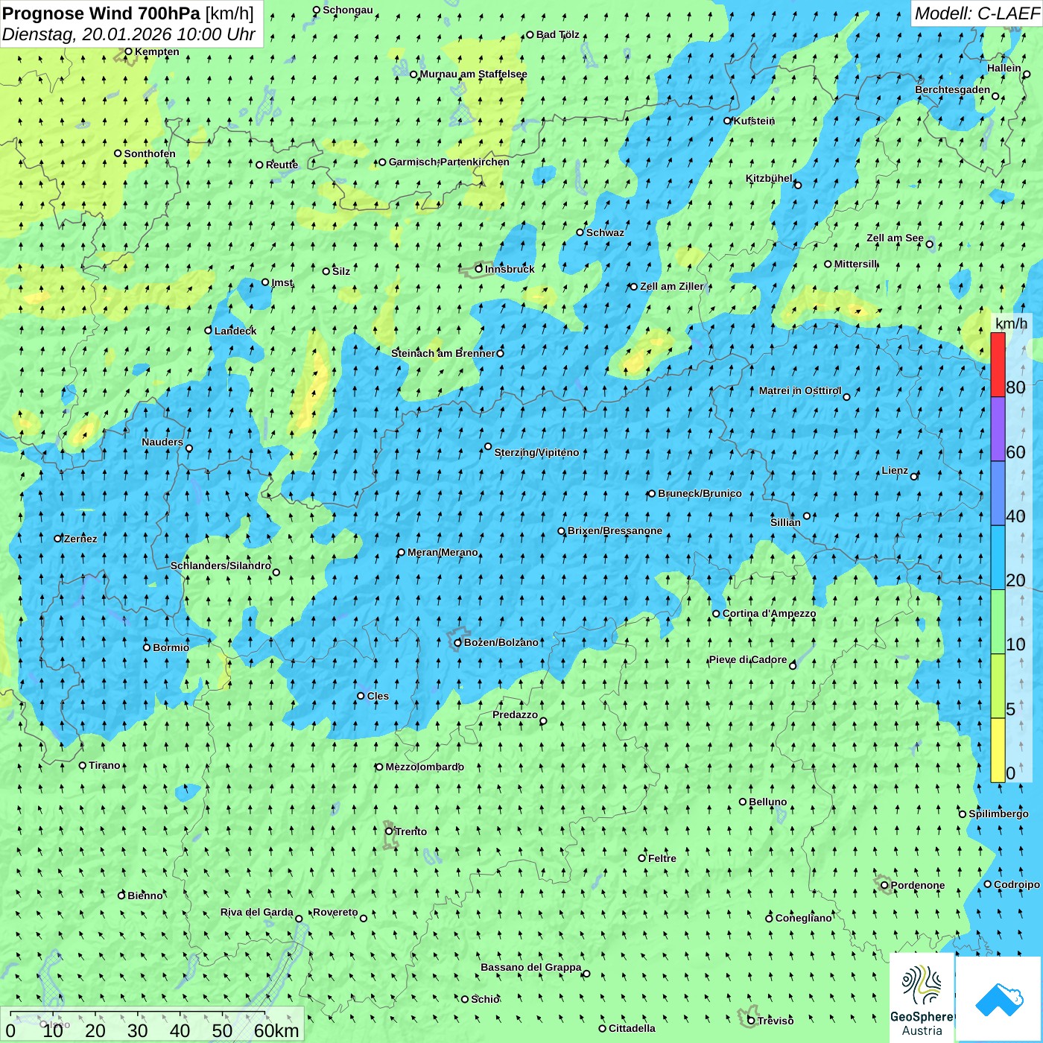Screen dimensions: 1043x1043
Task: Click the 'Berchtesgaden' label
Action: (953, 89)
